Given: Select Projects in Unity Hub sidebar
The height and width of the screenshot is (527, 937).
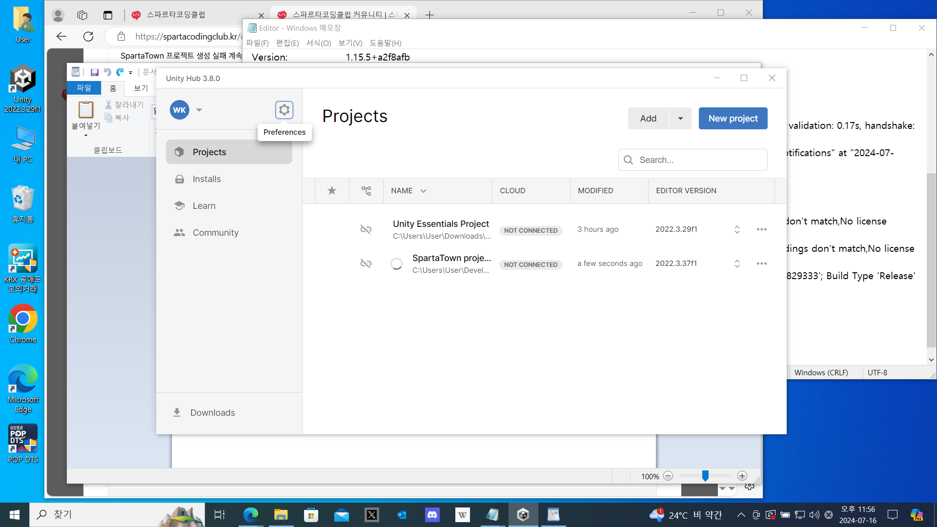Looking at the screenshot, I should [x=229, y=152].
